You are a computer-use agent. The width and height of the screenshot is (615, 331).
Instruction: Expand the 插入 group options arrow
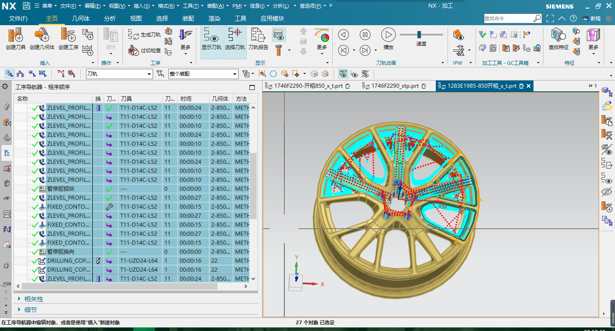tap(93, 63)
